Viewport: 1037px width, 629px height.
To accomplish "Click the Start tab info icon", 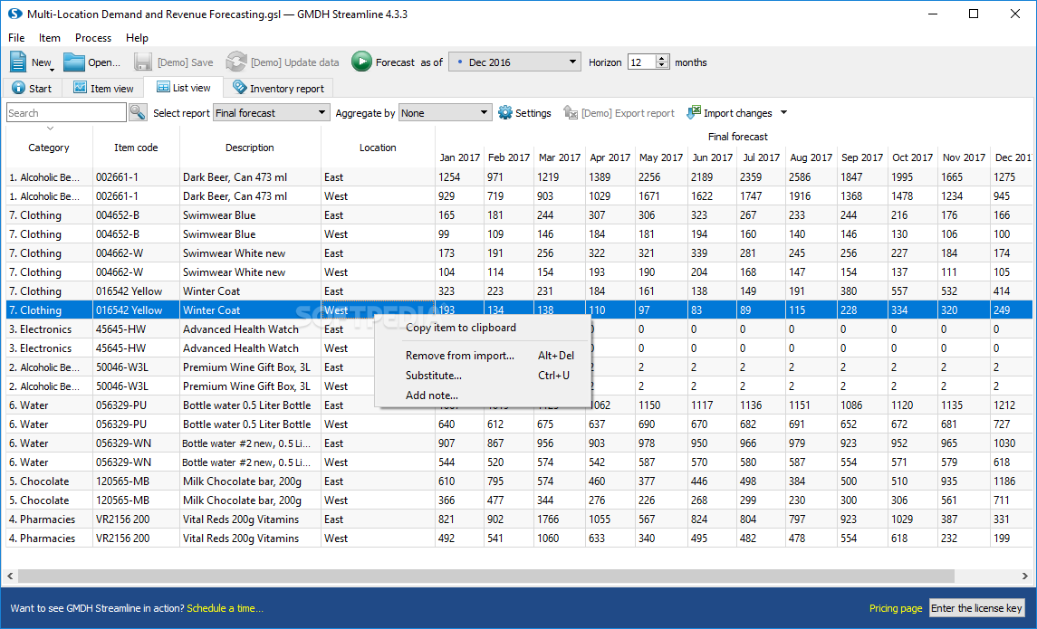I will [x=18, y=88].
